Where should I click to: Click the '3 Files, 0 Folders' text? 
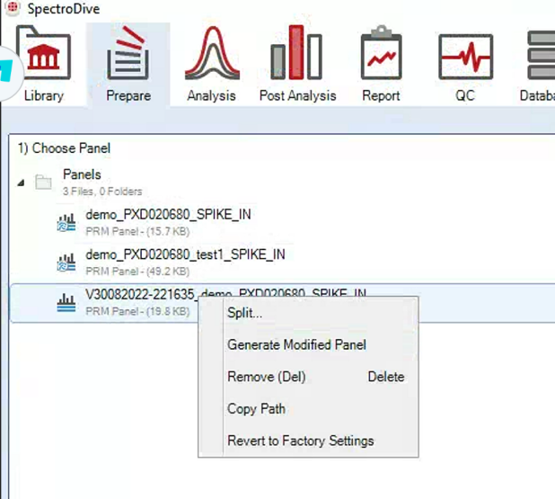[x=102, y=192]
